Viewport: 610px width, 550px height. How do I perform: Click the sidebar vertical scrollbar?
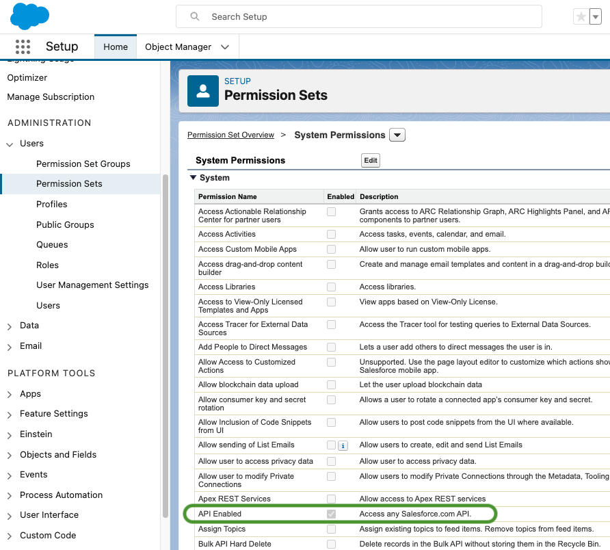coord(165,346)
